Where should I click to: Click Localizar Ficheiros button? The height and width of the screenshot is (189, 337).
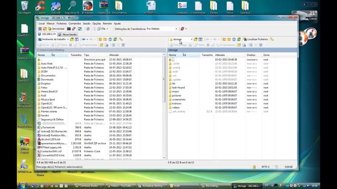(255, 39)
